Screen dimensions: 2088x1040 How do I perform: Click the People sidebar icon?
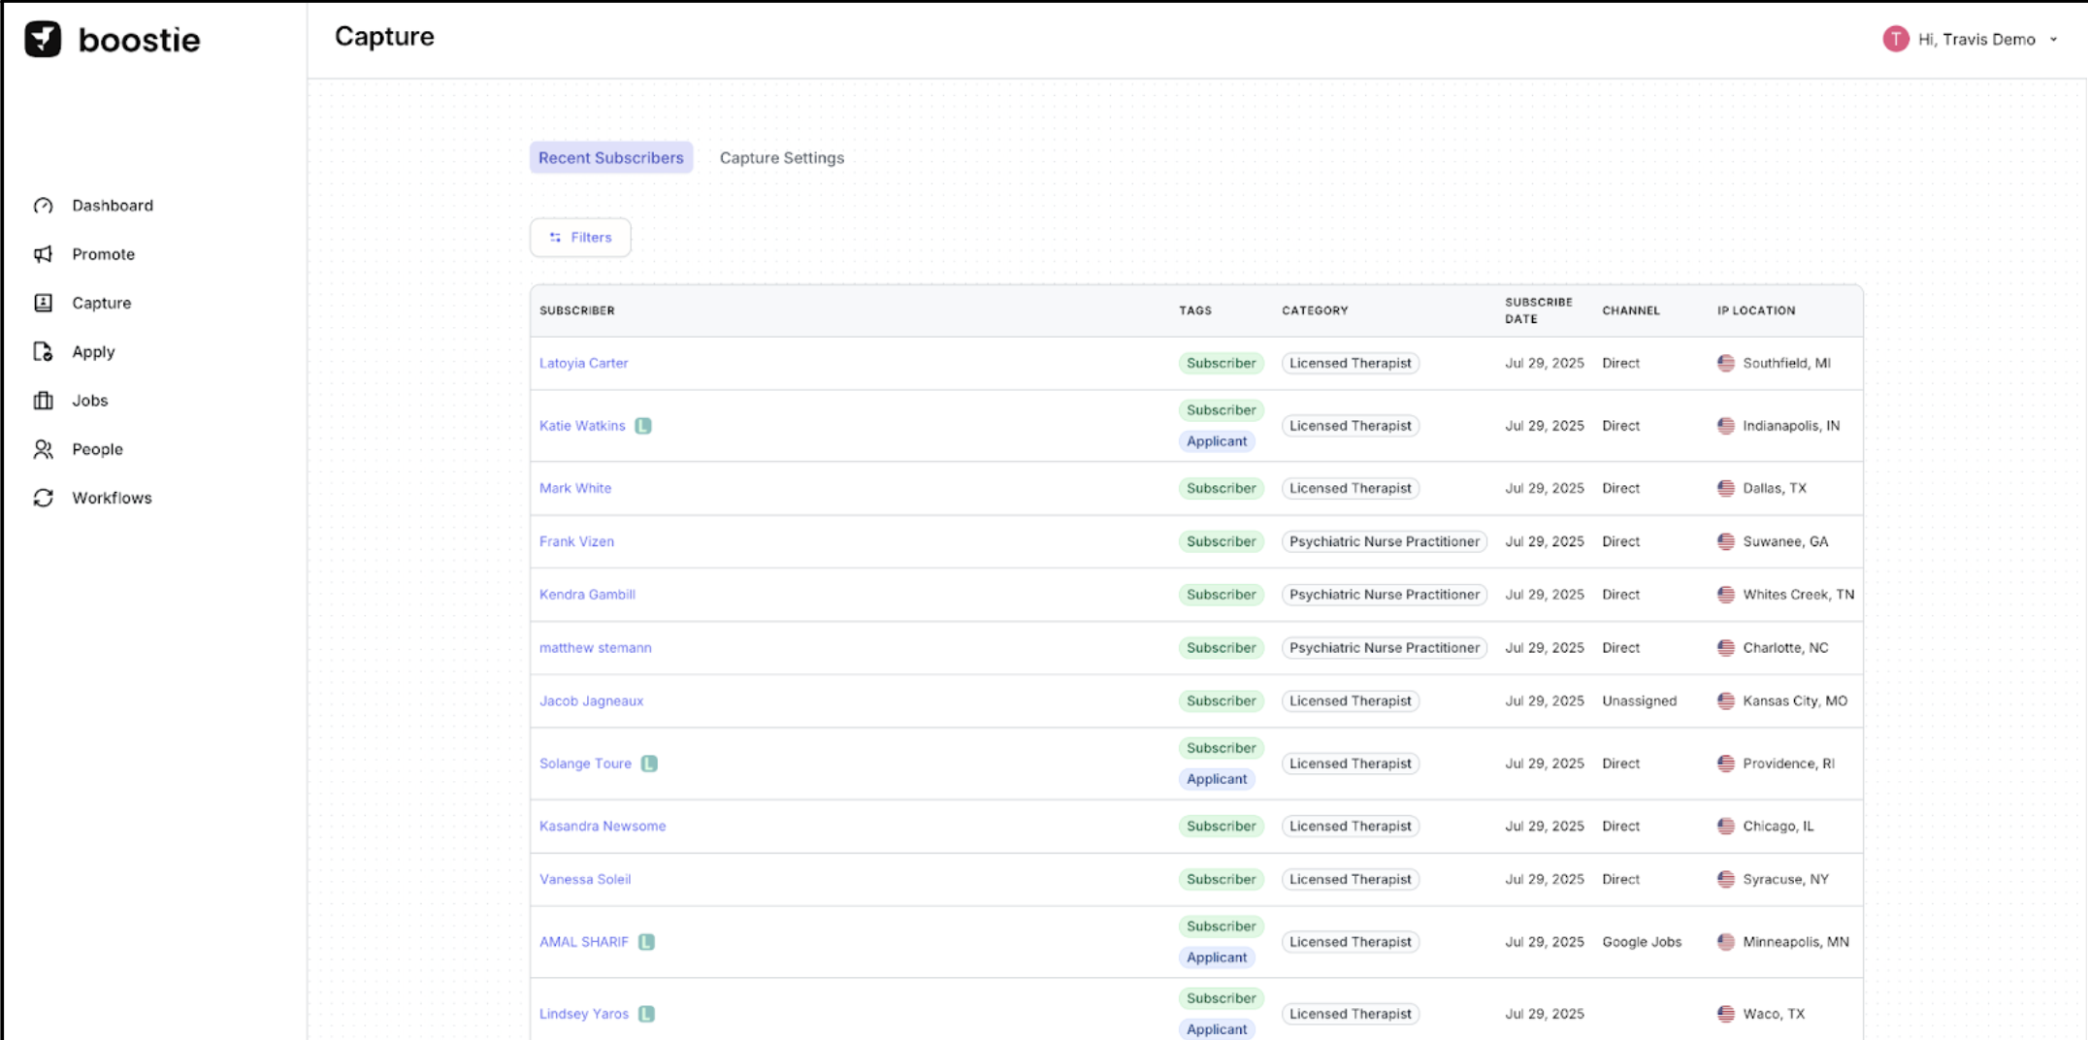pos(44,449)
